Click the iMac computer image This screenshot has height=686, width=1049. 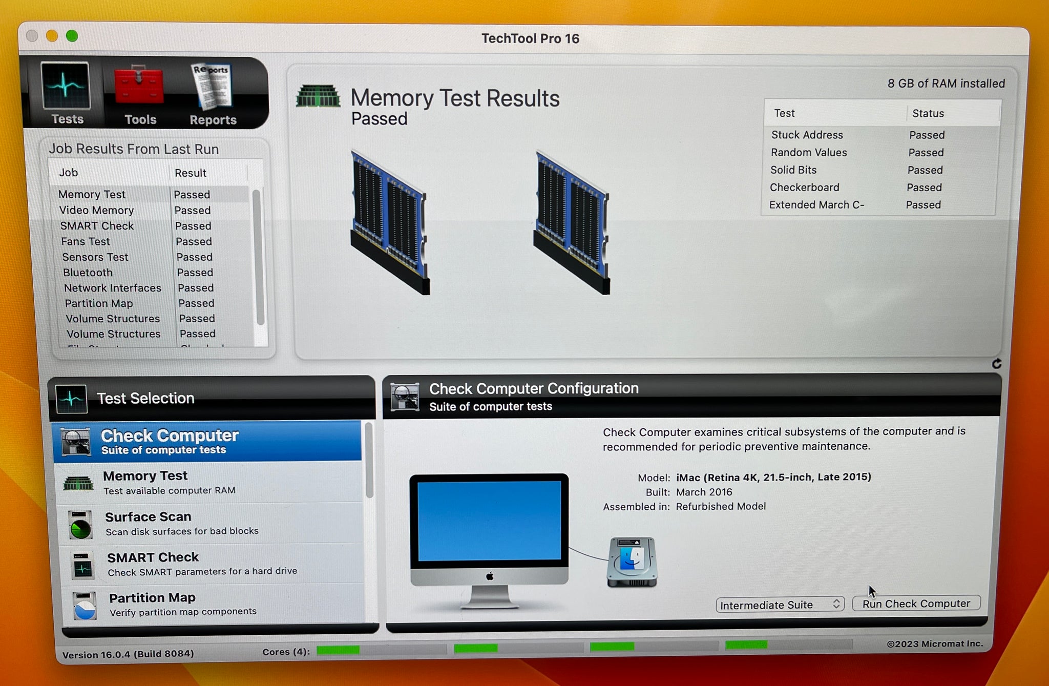click(x=489, y=541)
